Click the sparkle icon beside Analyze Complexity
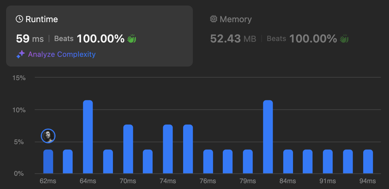The image size is (389, 189). (x=21, y=54)
